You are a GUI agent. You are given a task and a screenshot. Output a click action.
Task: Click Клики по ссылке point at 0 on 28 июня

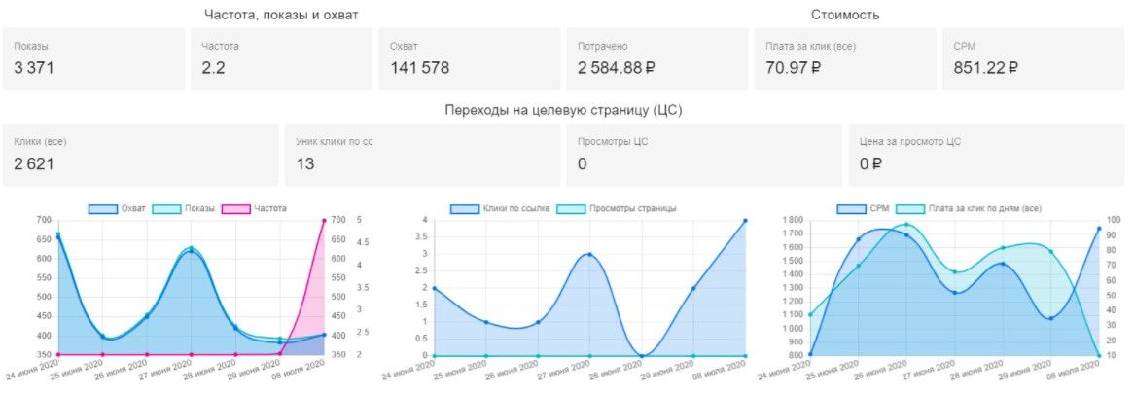[642, 355]
